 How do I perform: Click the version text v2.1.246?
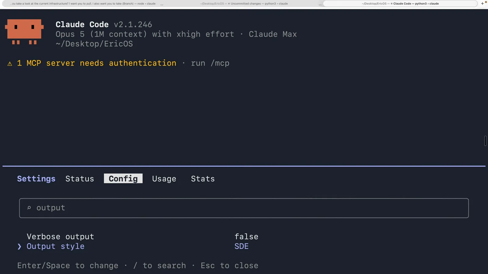(x=133, y=24)
